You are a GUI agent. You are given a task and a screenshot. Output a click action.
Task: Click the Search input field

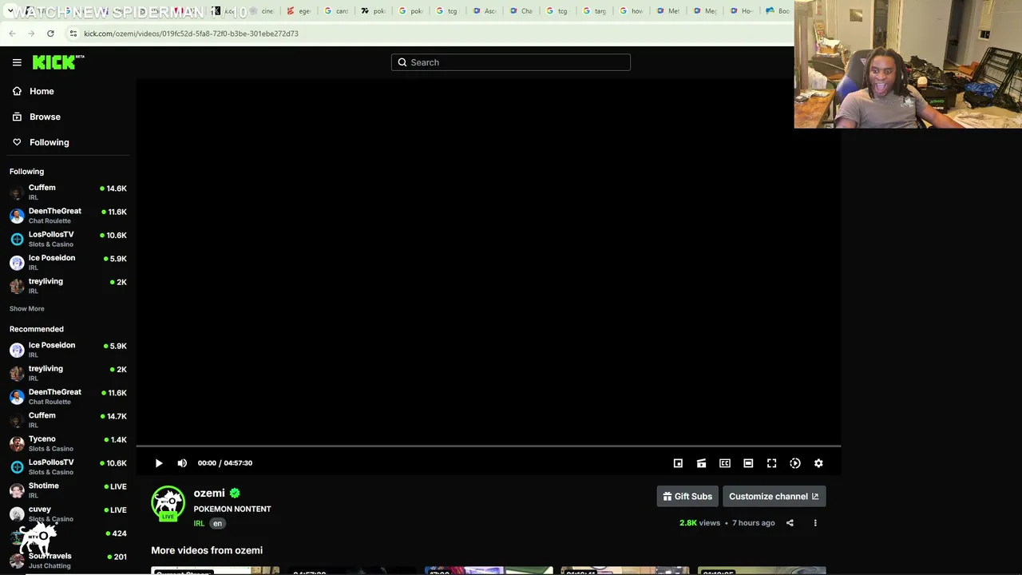point(511,62)
